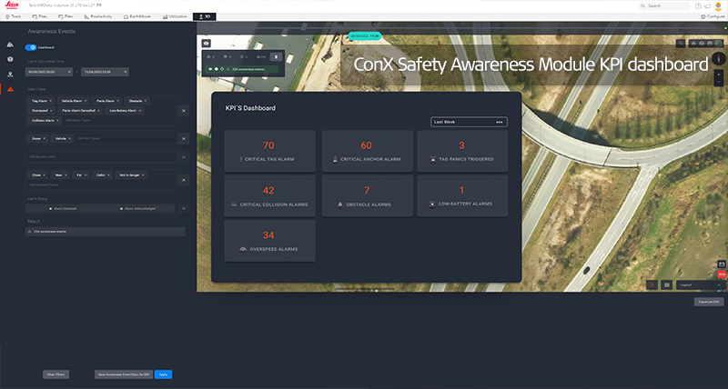Click Save Awareness Event Data As CSV
Viewport: 728px width, 389px height.
click(x=124, y=374)
